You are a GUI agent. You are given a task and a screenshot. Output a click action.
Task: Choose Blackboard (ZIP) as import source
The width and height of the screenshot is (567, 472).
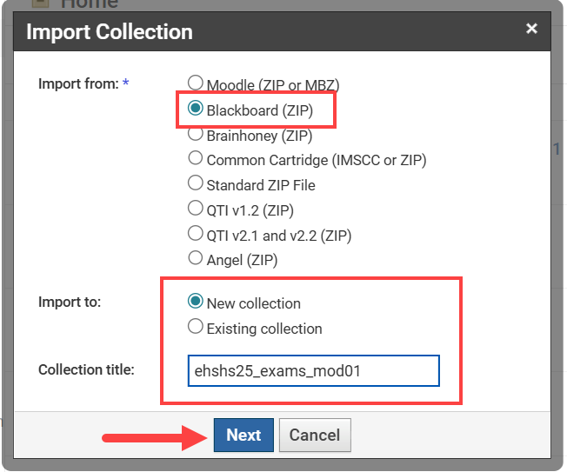click(197, 110)
